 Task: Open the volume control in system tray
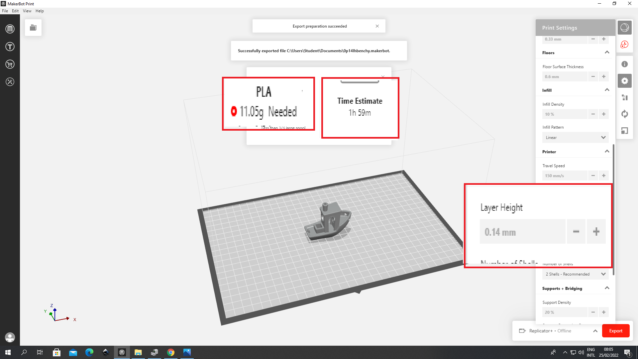pyautogui.click(x=581, y=352)
